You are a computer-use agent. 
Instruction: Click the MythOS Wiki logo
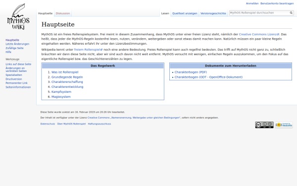pos(18,17)
